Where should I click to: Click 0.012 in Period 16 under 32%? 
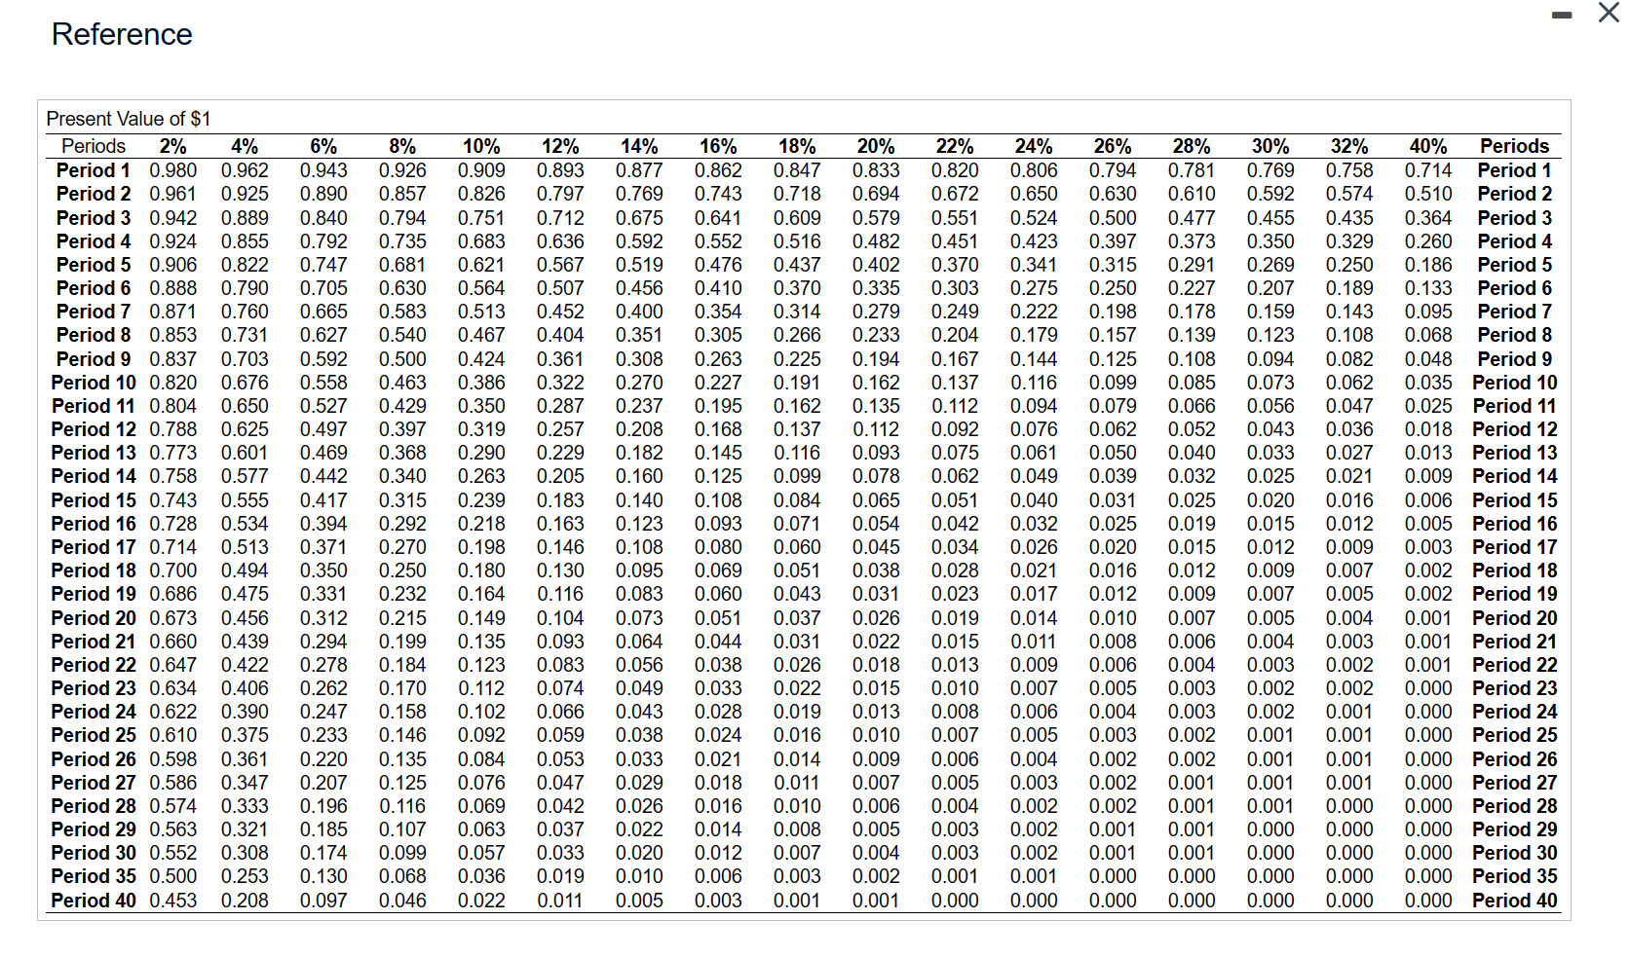pos(1349,524)
